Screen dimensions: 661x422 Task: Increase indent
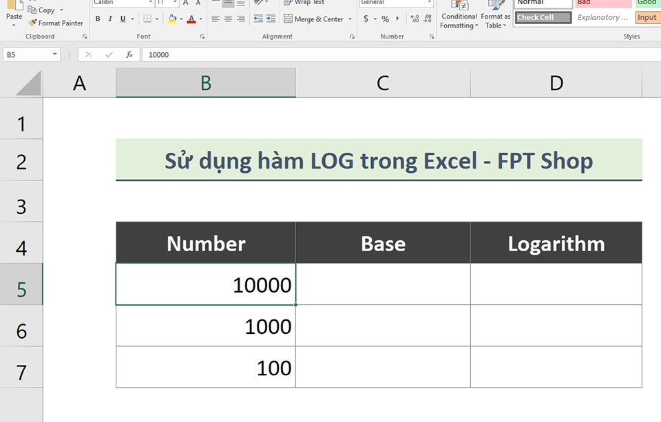(271, 19)
